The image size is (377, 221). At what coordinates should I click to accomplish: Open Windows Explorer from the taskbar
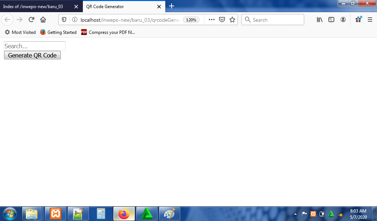(x=32, y=214)
